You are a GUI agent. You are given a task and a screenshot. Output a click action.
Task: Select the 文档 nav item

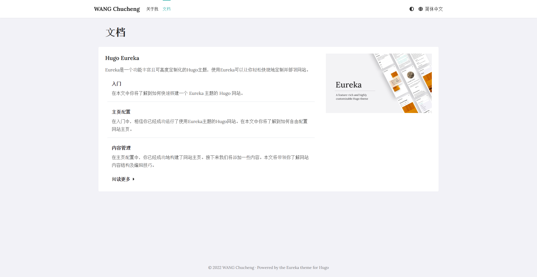[x=166, y=9]
